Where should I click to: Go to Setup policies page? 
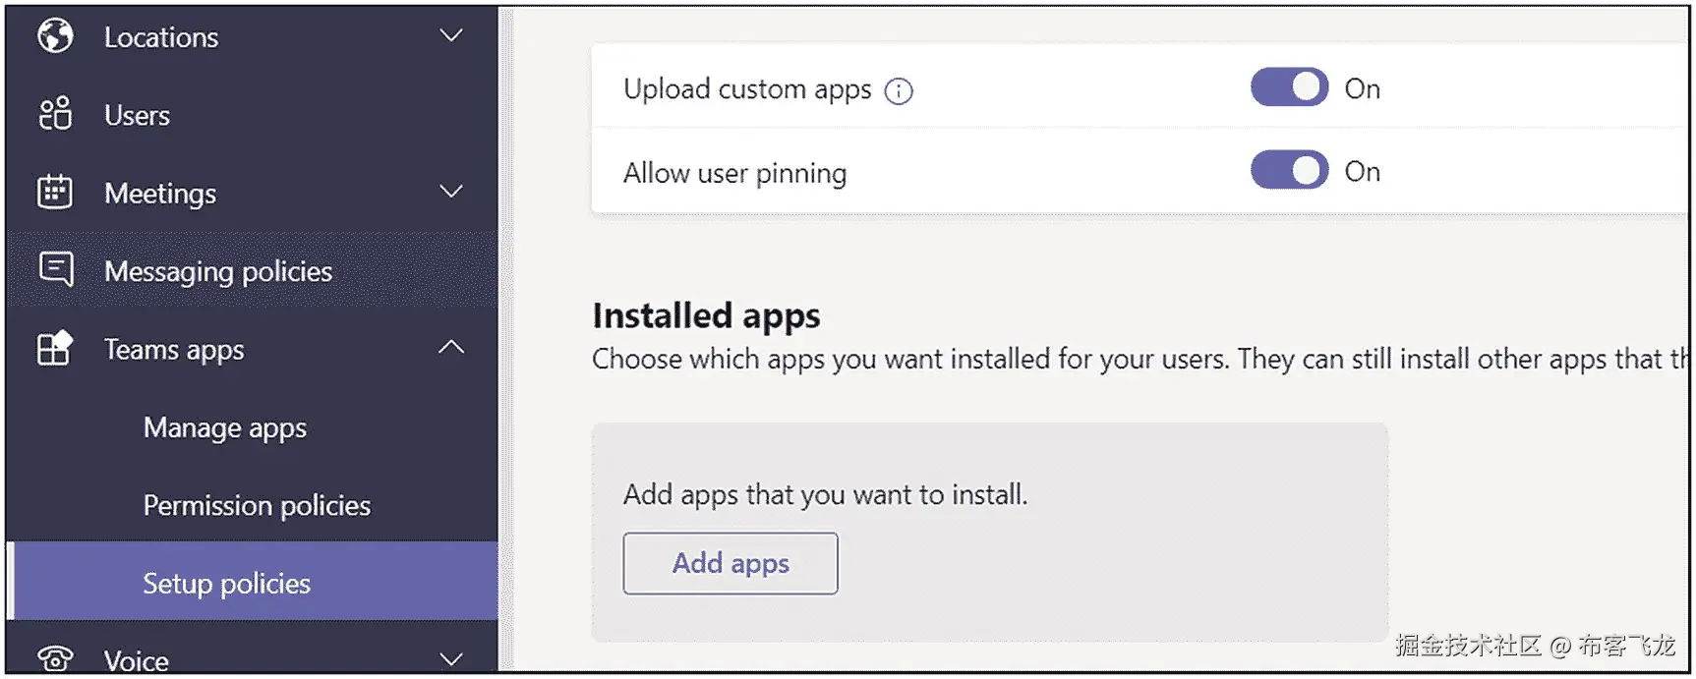click(226, 584)
